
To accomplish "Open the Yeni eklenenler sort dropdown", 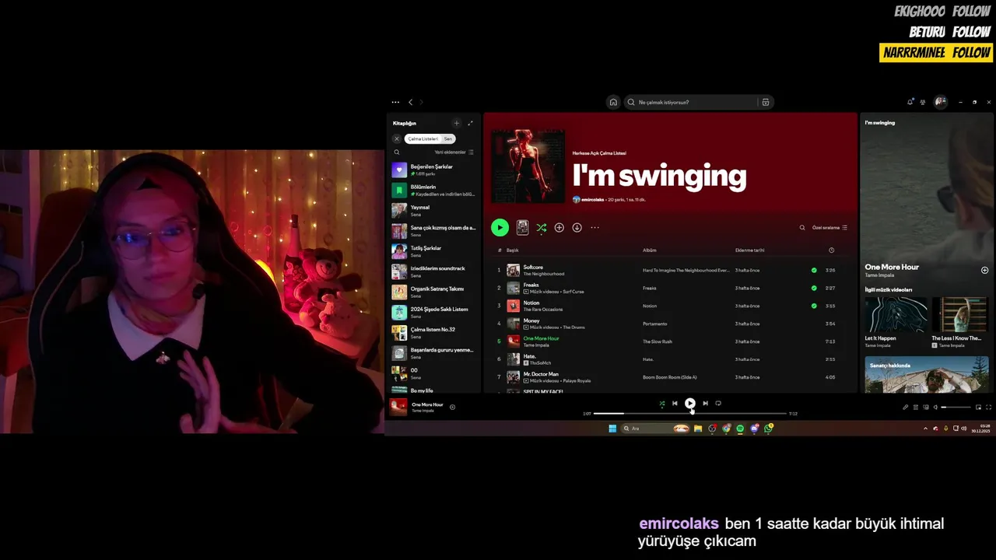I will click(x=454, y=152).
